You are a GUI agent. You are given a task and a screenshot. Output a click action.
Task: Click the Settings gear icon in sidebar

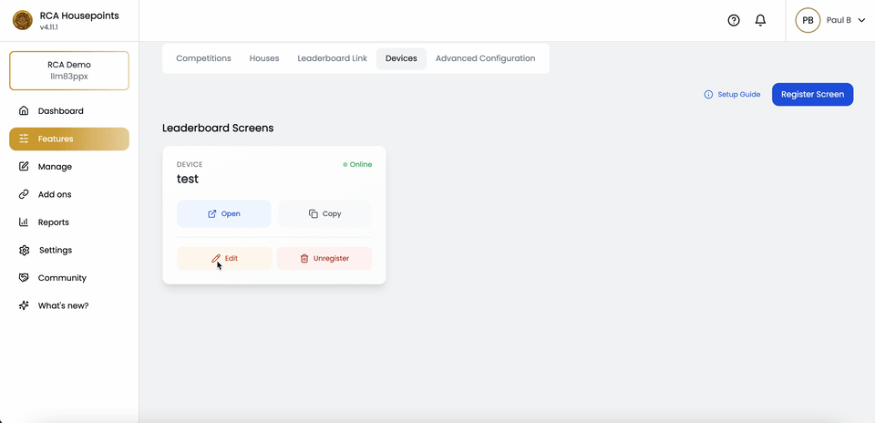coord(24,250)
